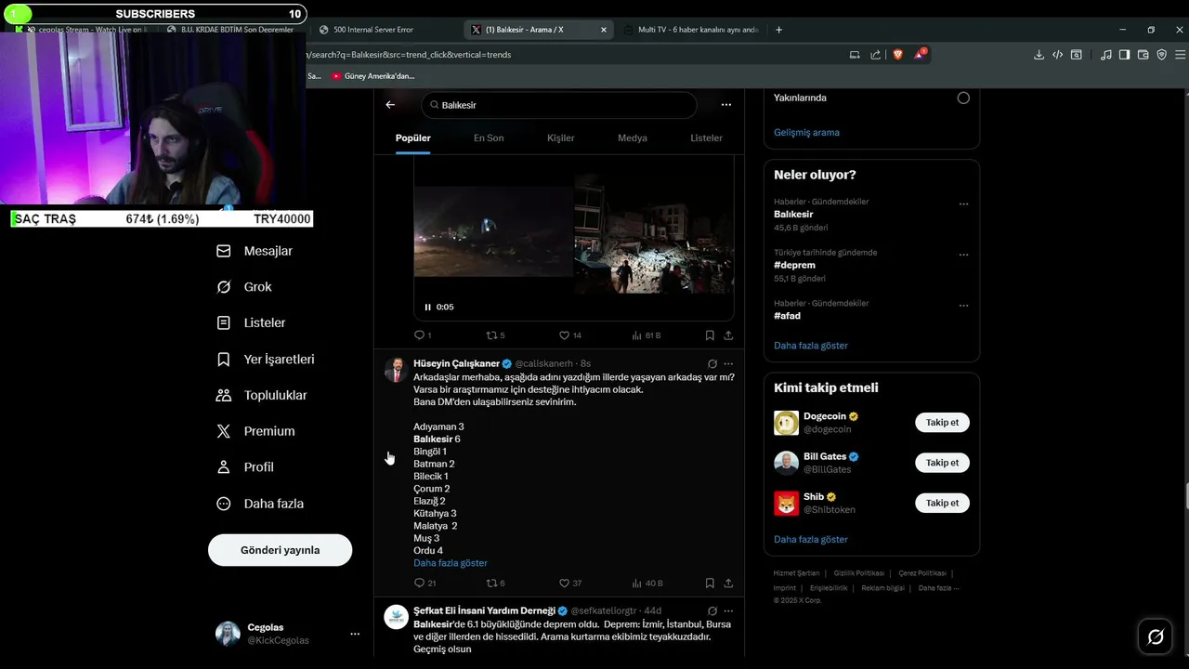The width and height of the screenshot is (1189, 669).
Task: Bookmark the video post
Action: click(x=710, y=335)
